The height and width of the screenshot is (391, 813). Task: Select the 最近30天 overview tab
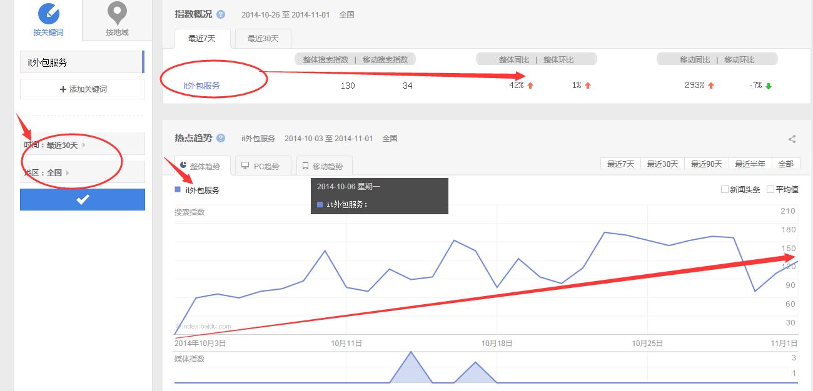[x=263, y=39]
